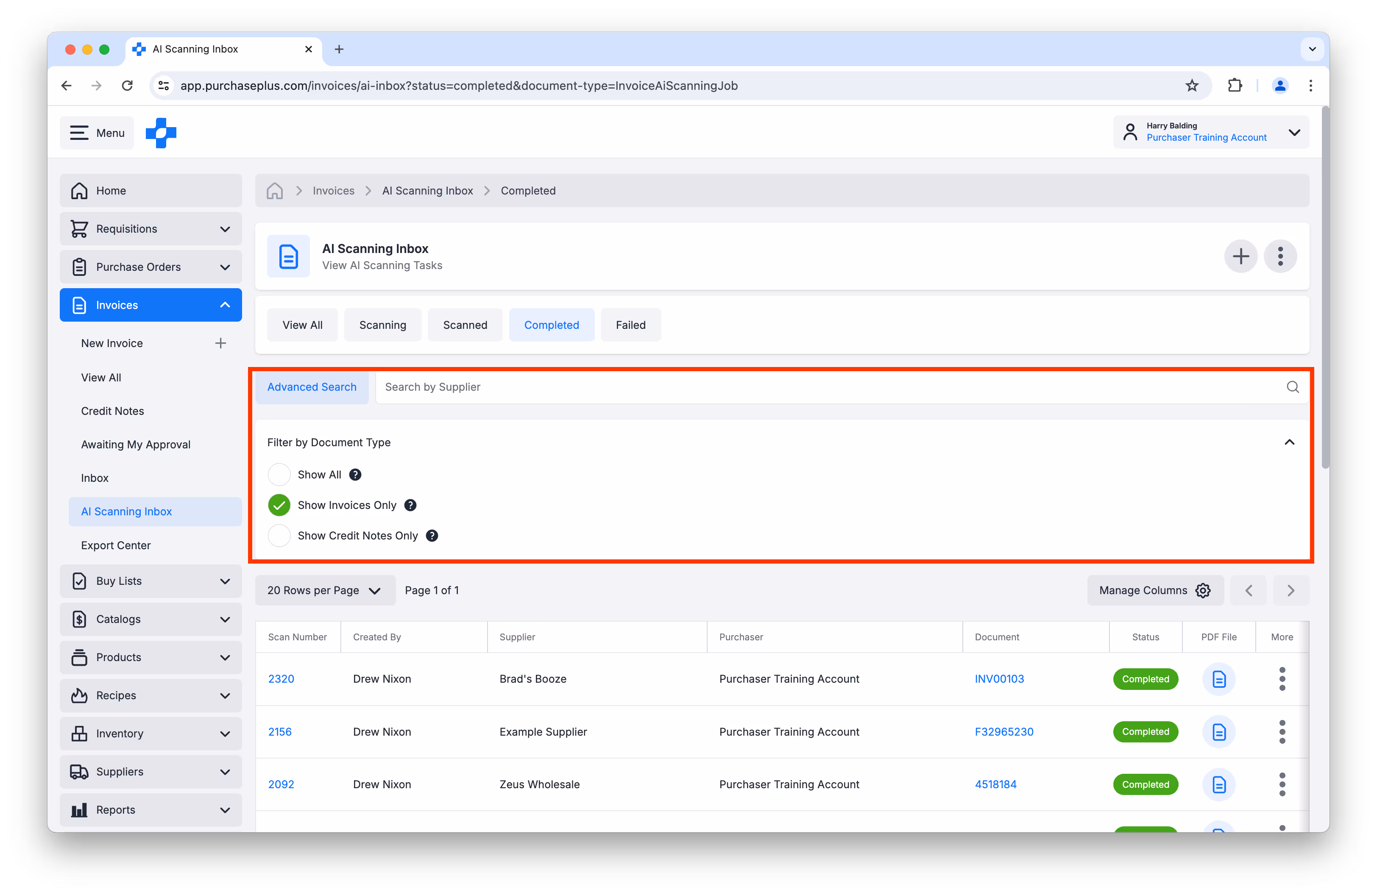Click the plus icon in AI Scanning Inbox header

point(1240,256)
